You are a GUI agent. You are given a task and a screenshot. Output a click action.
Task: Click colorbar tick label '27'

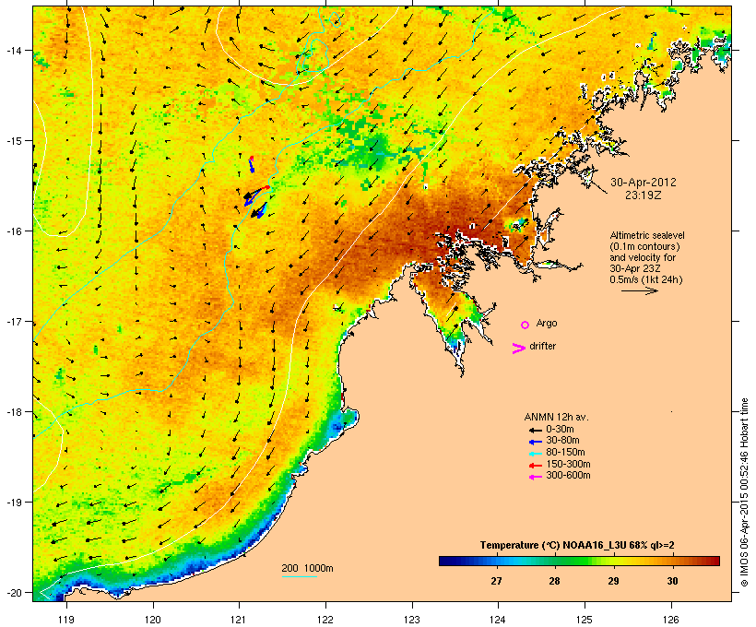[496, 581]
